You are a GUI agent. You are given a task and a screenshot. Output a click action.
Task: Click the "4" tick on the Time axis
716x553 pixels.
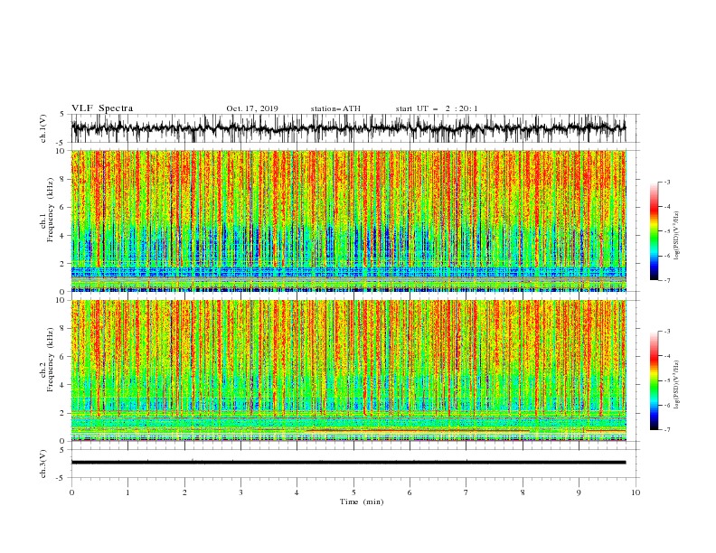tap(297, 492)
